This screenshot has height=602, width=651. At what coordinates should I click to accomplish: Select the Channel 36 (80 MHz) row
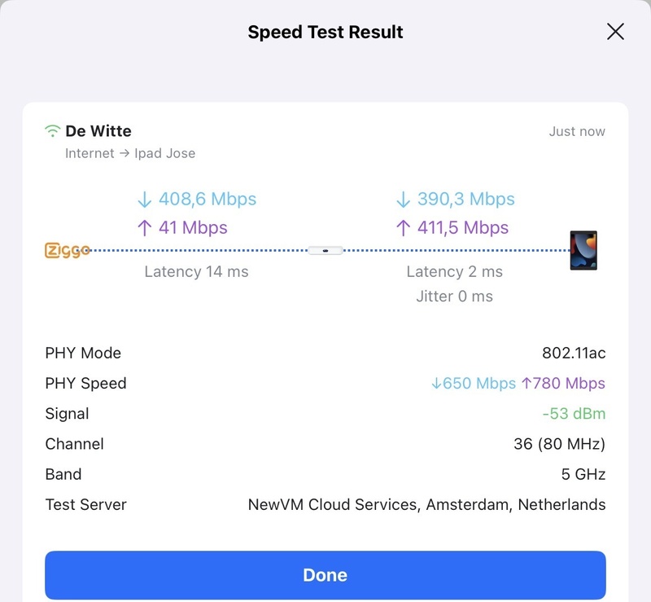coord(325,444)
